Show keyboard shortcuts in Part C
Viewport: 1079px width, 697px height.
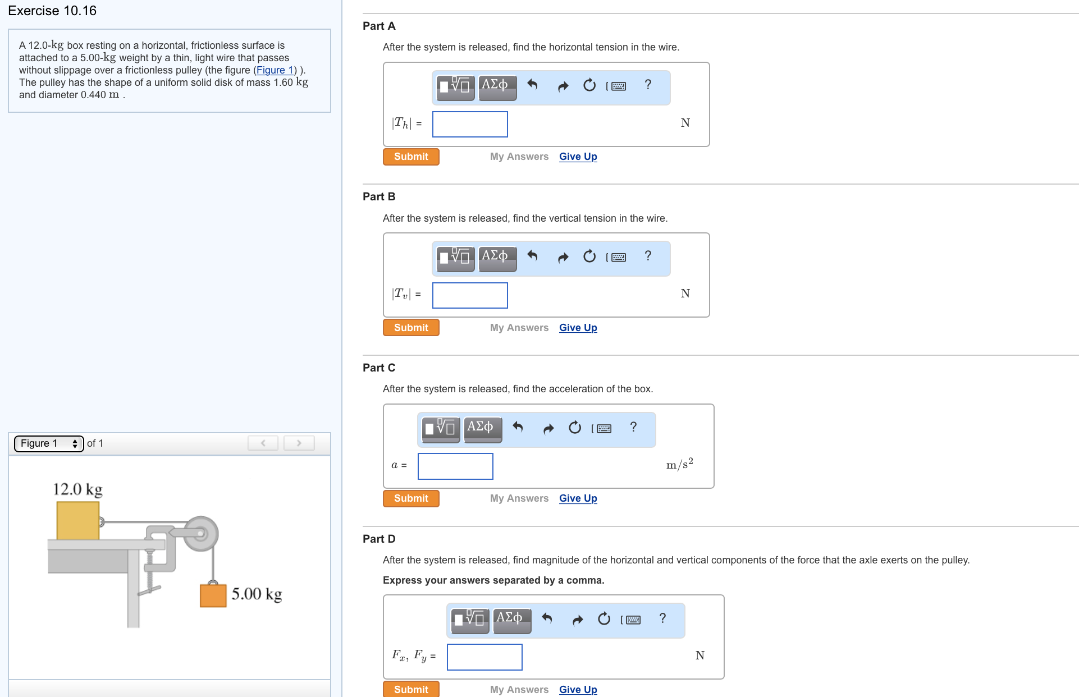[x=602, y=428]
